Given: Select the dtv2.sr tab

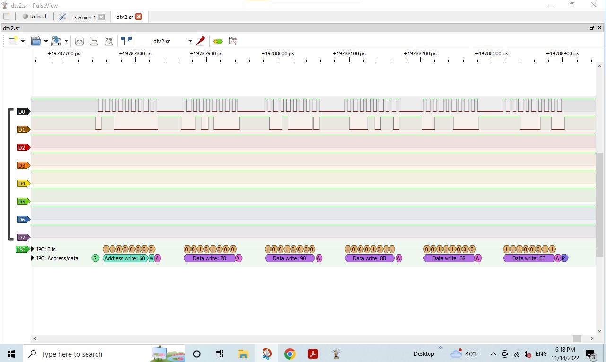Looking at the screenshot, I should (124, 17).
